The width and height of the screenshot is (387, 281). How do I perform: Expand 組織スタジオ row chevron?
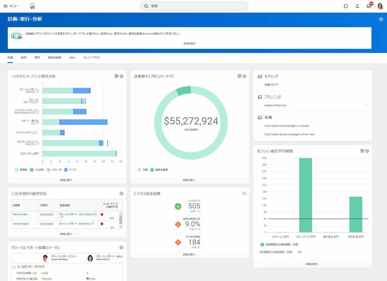[367, 84]
